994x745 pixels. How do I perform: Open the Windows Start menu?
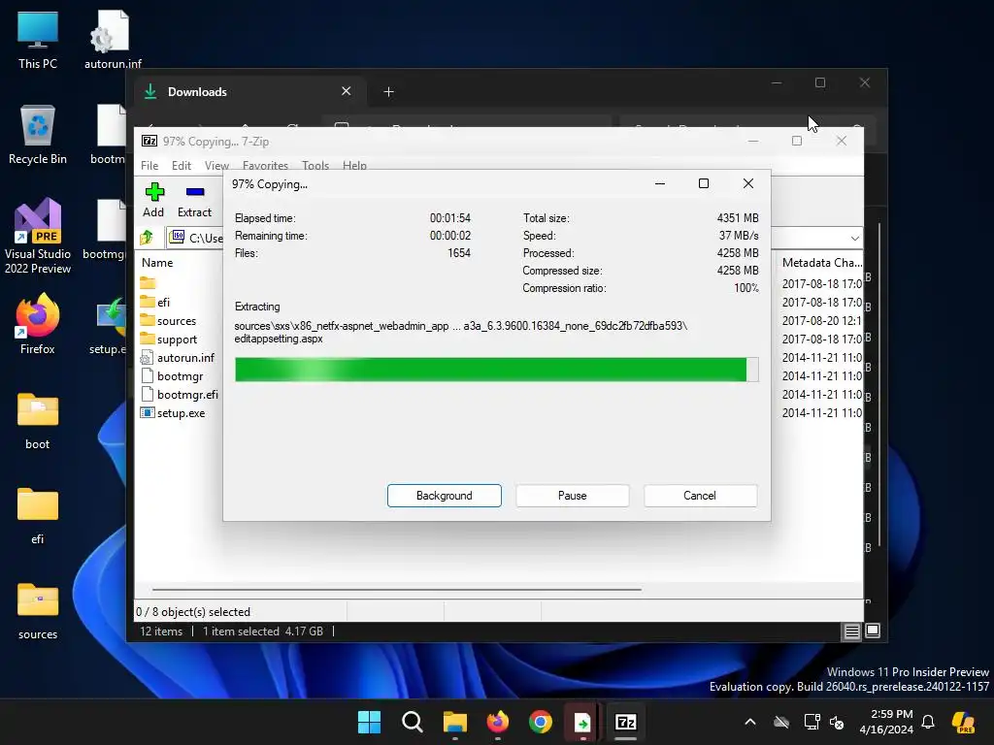point(369,722)
